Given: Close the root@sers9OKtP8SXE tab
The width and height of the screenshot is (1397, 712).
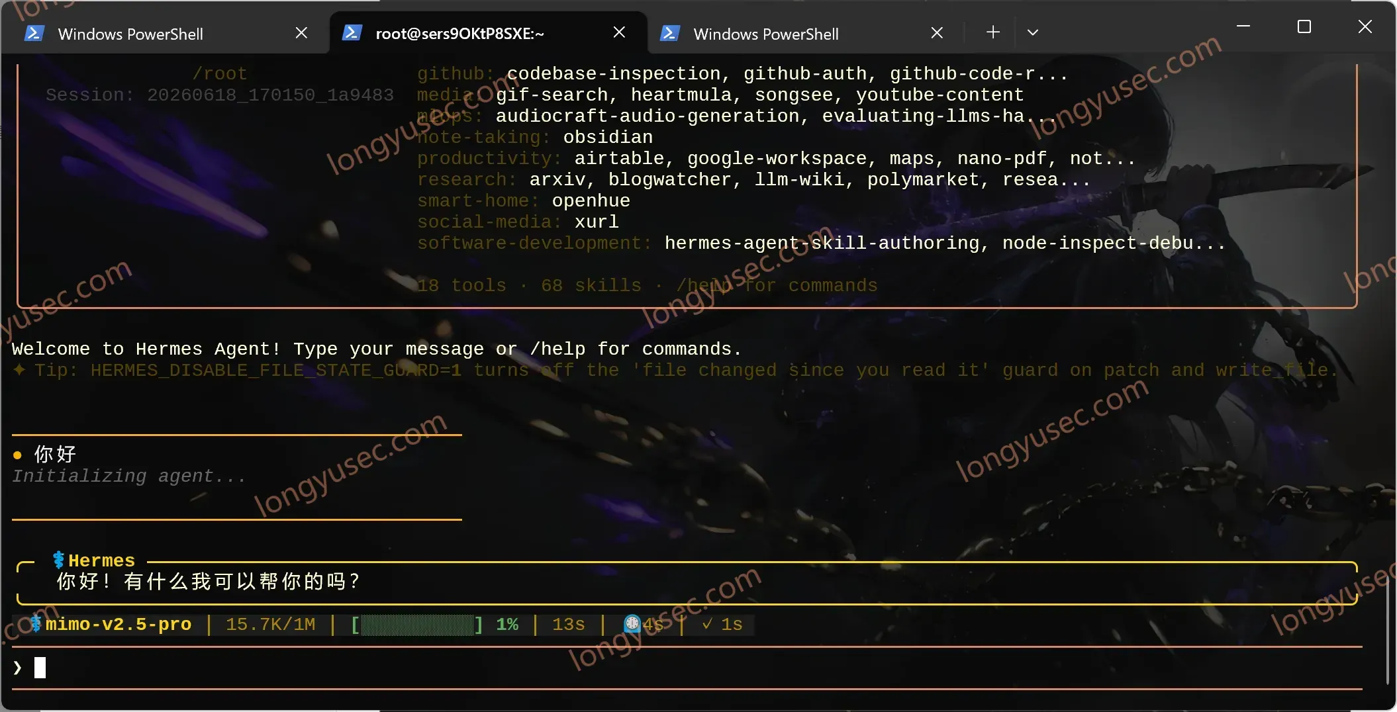Looking at the screenshot, I should point(619,32).
